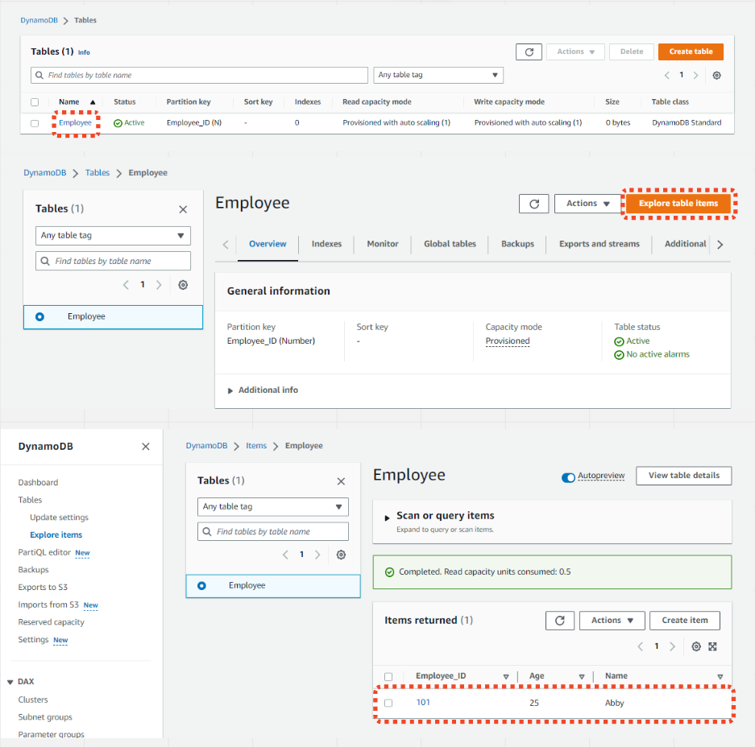Check the Employee table row checkbox
755x747 pixels.
35,123
